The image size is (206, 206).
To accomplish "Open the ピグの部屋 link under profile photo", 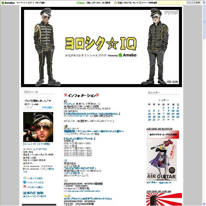I will pos(44,144).
